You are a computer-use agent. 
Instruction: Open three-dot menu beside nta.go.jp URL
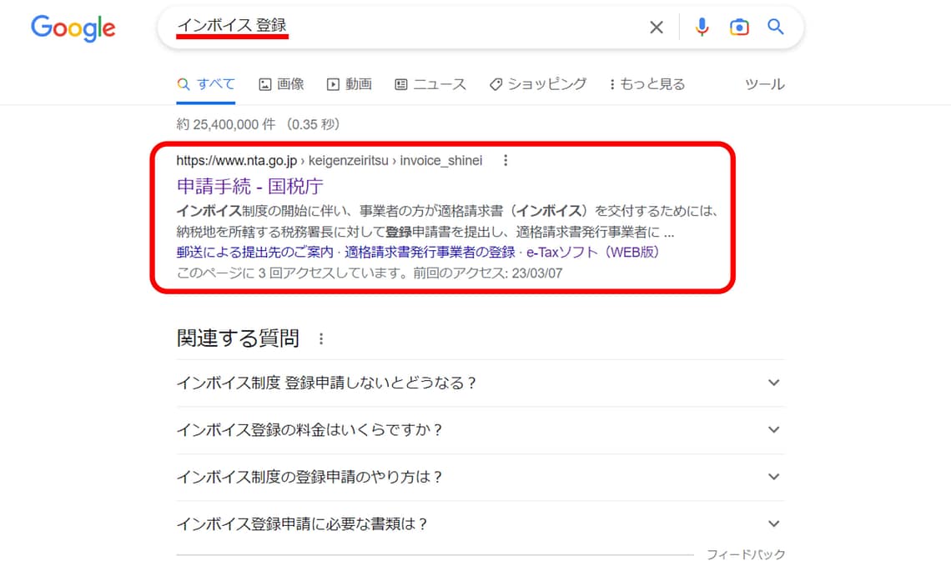tap(506, 161)
